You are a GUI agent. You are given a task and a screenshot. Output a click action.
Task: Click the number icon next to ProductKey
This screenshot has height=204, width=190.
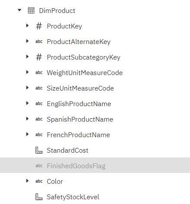[39, 26]
